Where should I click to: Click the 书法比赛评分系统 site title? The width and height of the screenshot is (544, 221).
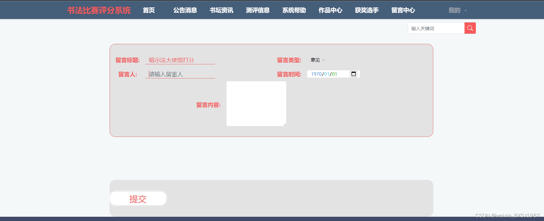point(99,10)
